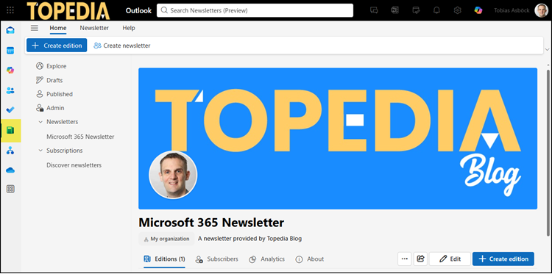
Task: Click Create edition button near the Edit button
Action: 503,259
